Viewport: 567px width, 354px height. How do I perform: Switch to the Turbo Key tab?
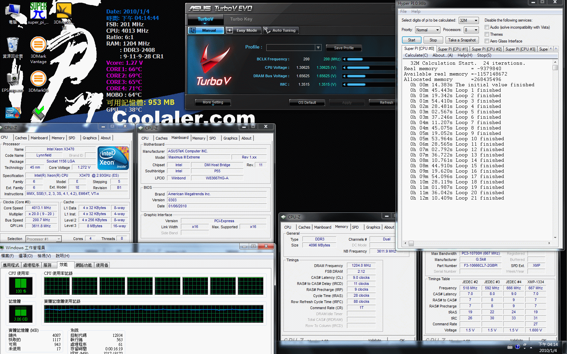coord(241,19)
